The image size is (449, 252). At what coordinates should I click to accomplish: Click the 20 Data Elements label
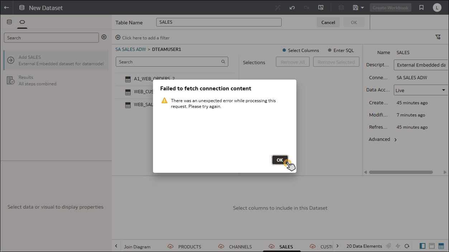pos(364,246)
